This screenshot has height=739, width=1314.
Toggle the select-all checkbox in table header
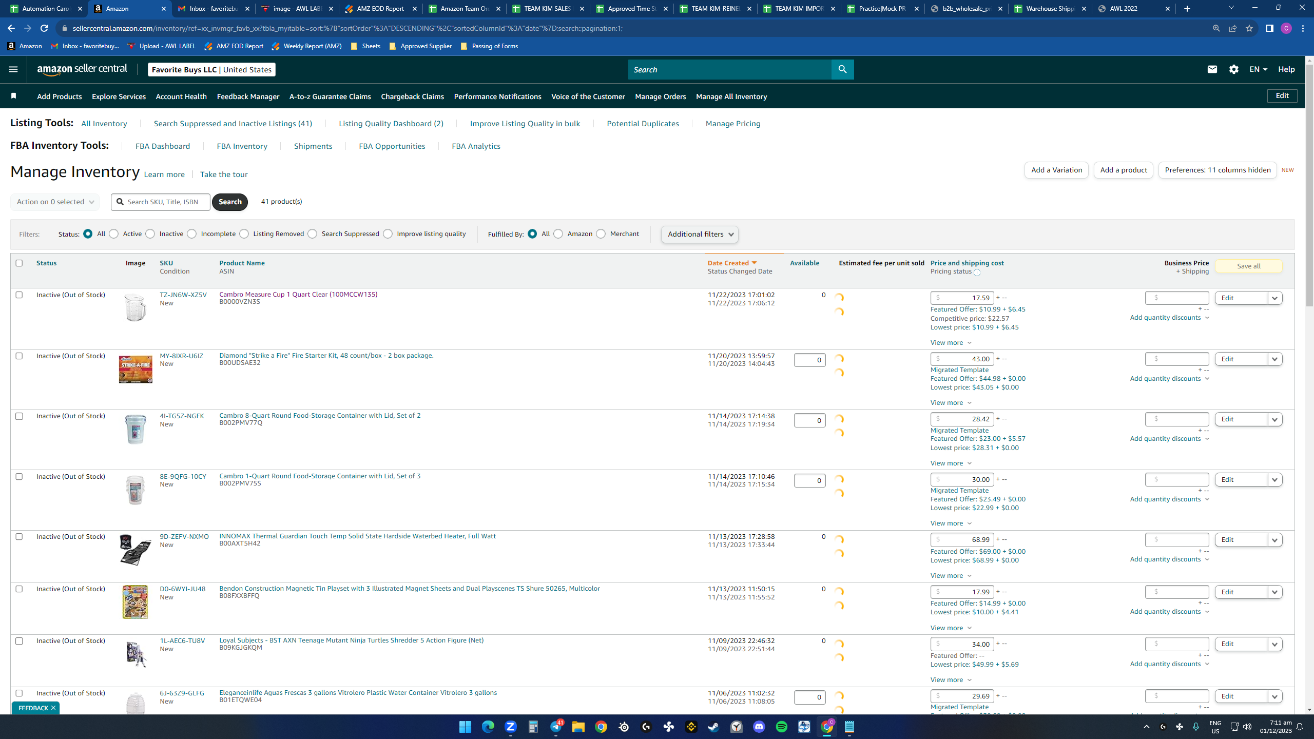[x=19, y=263]
